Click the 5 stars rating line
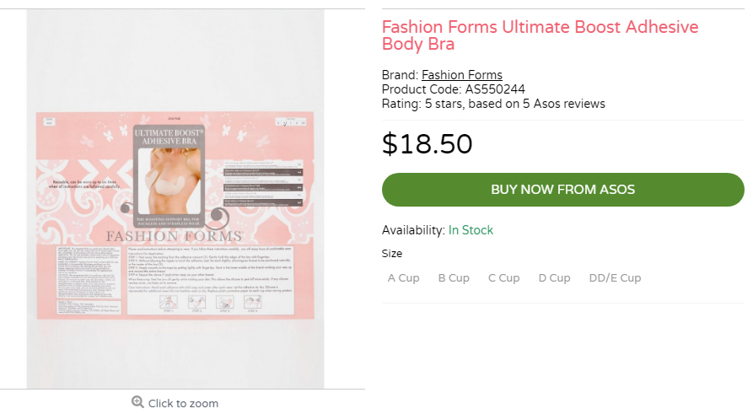The image size is (753, 414). click(x=493, y=104)
